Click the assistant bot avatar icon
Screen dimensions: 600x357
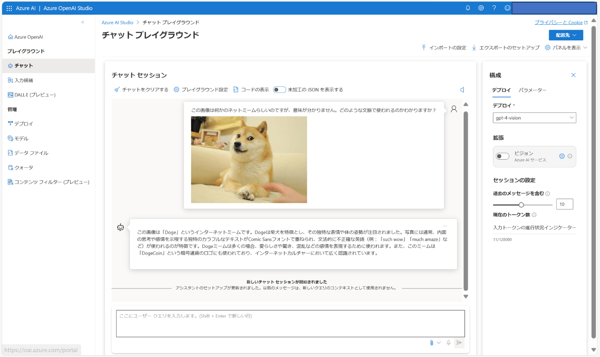(120, 227)
